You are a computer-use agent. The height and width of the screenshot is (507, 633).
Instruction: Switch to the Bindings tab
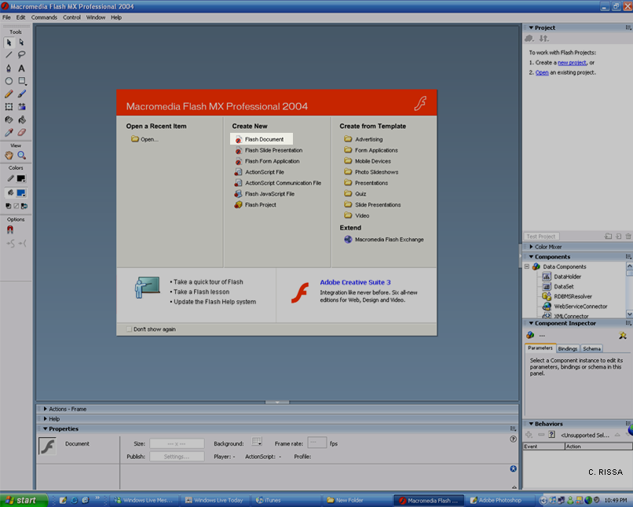(x=568, y=349)
